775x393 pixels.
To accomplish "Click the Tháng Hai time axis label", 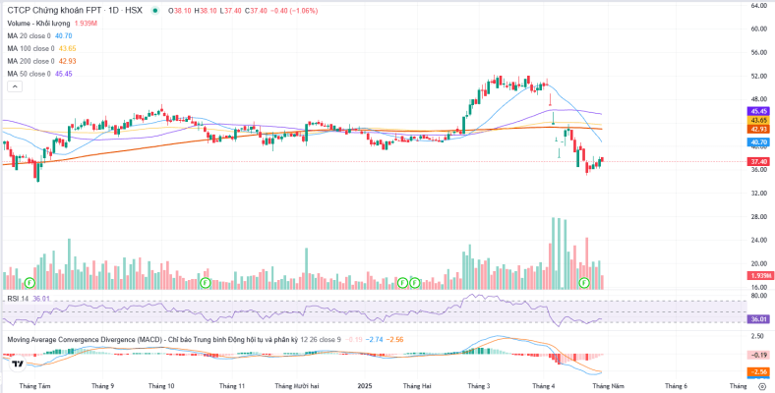I will click(418, 385).
